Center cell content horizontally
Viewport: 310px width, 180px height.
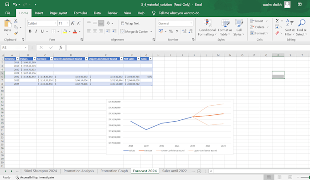95,31
